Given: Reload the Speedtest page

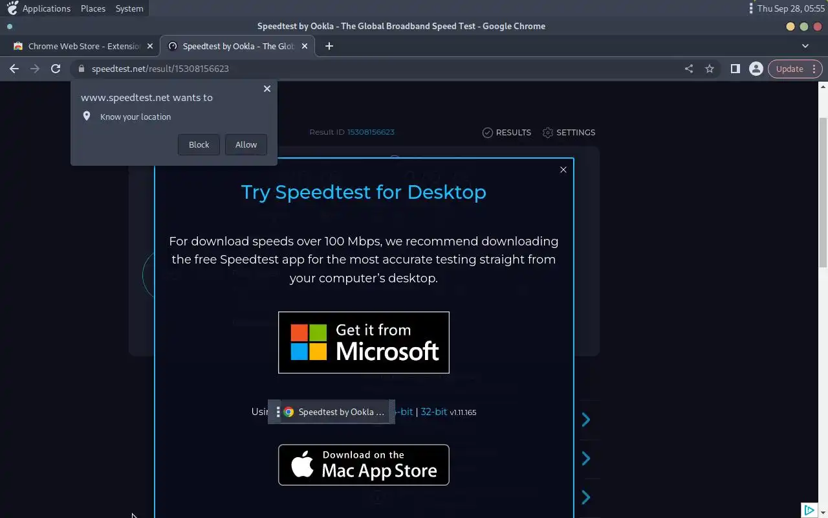Looking at the screenshot, I should [x=56, y=69].
